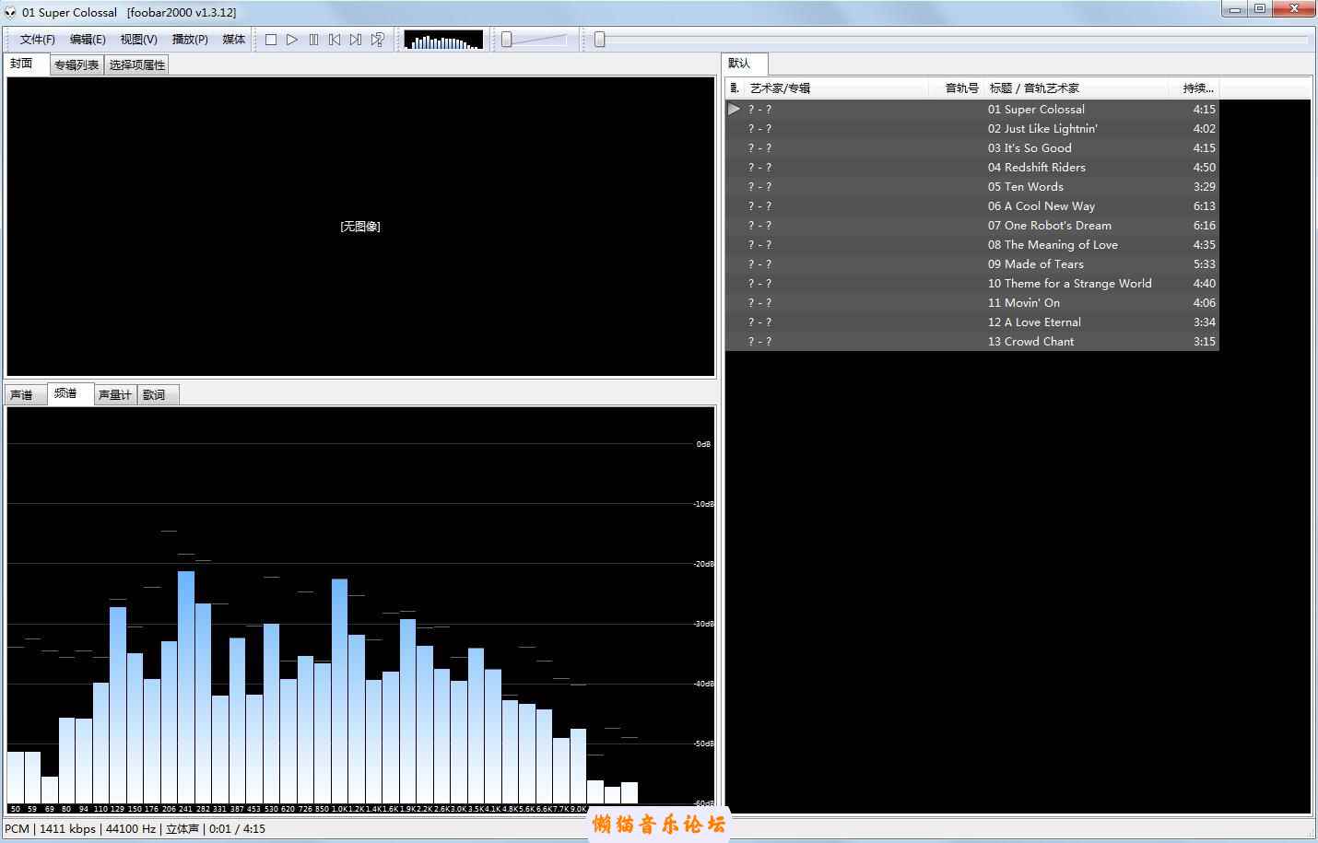The height and width of the screenshot is (843, 1318).
Task: Click the 0:01 / 4:15 playback time
Action: pos(237,828)
